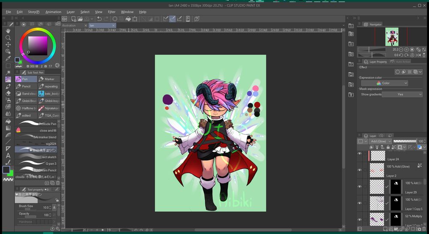Select the Eyedropper tool

(8, 59)
